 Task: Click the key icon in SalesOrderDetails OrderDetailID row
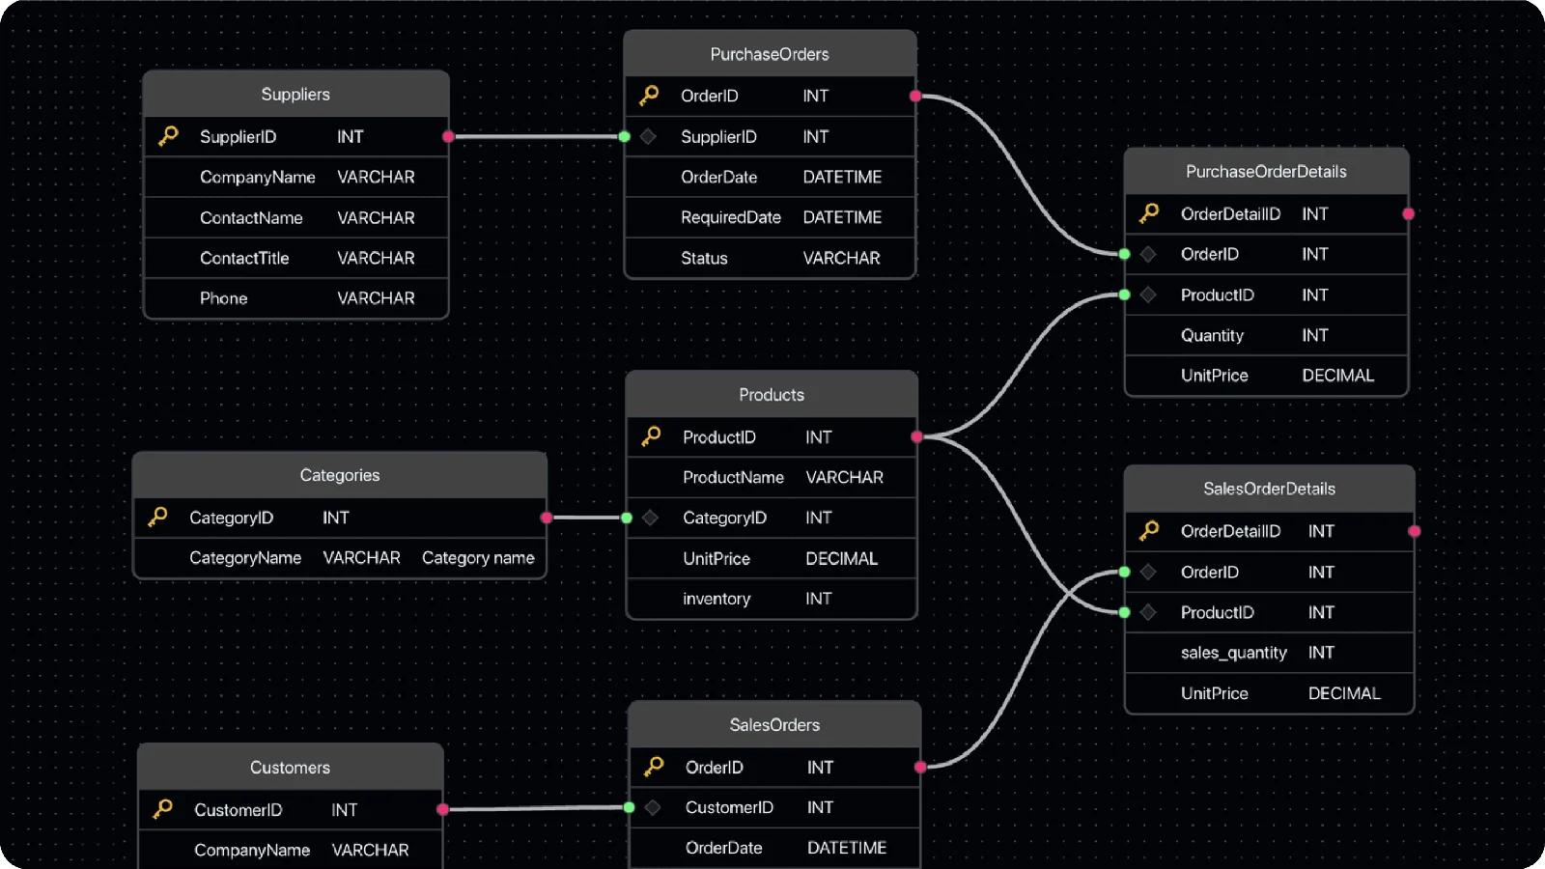click(1149, 530)
